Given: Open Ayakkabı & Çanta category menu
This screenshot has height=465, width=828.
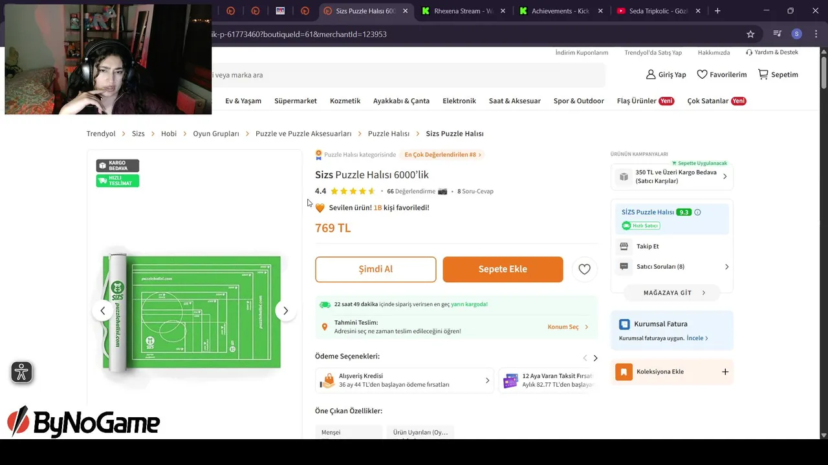Looking at the screenshot, I should tap(401, 101).
